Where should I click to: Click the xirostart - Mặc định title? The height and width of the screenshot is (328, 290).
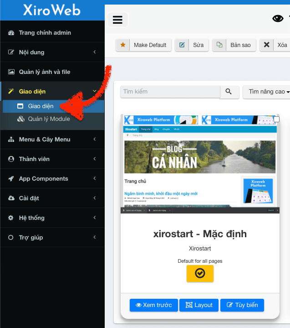(x=200, y=234)
